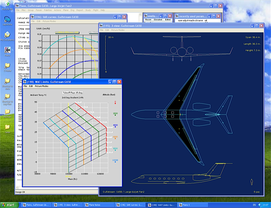Open the Help menu in main Piano window

[103, 10]
